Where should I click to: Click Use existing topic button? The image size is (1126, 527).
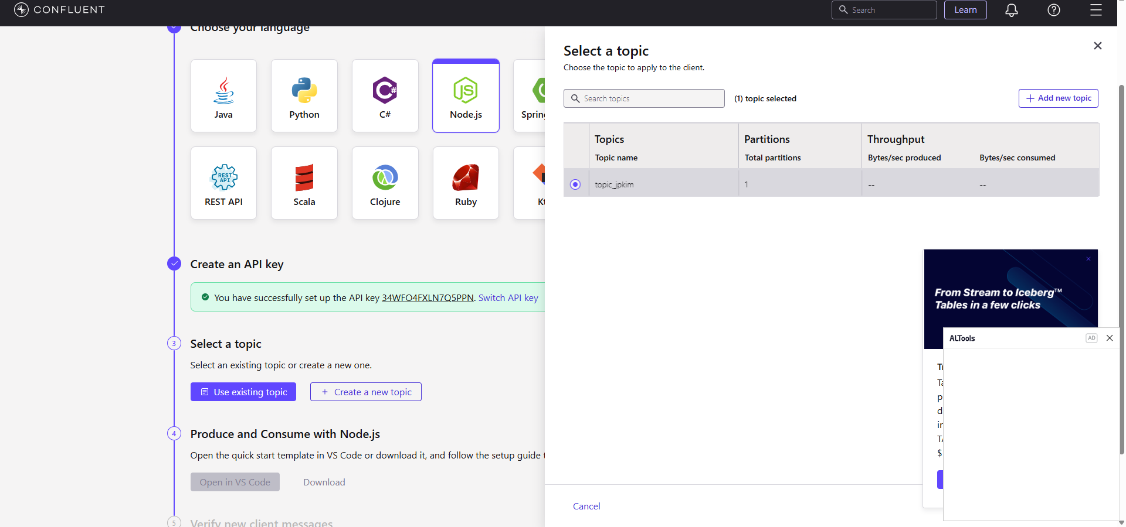click(x=243, y=392)
